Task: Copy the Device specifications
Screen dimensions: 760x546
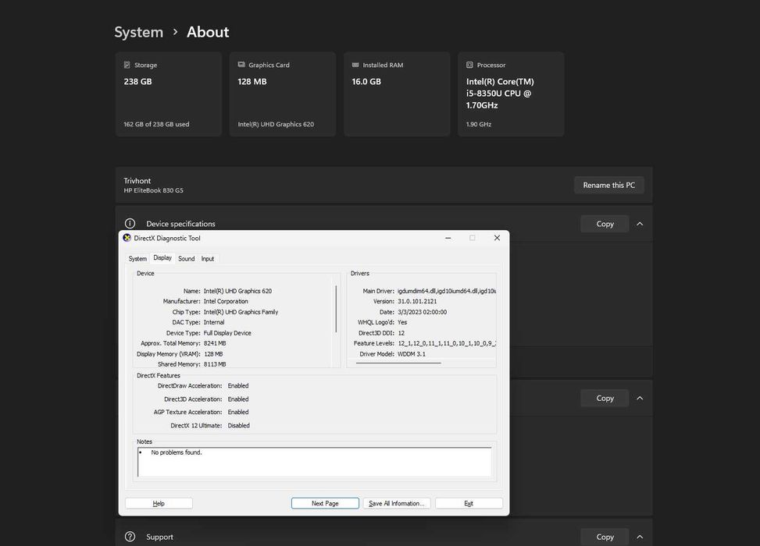Action: tap(605, 224)
